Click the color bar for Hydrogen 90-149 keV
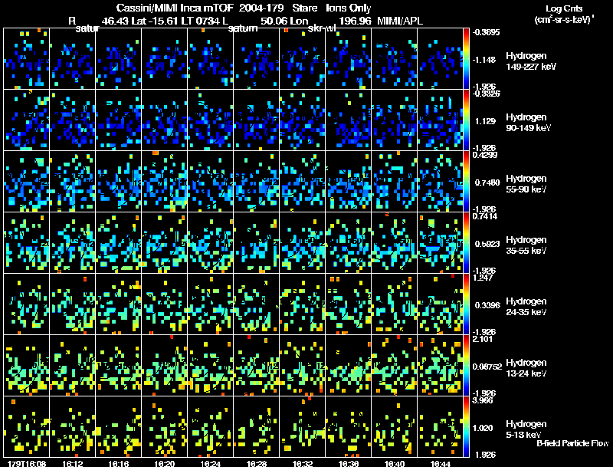The width and height of the screenshot is (613, 467). pos(466,120)
